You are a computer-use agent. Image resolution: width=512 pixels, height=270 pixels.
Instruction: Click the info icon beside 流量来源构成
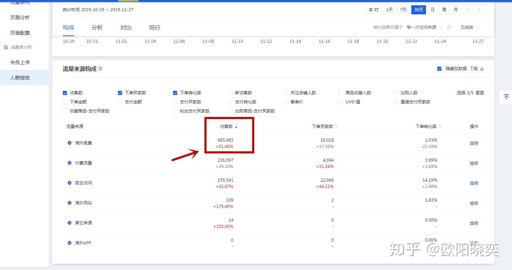pyautogui.click(x=100, y=69)
